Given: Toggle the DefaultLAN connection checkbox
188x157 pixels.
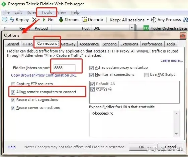Looking at the screenshot, I should (92, 84).
